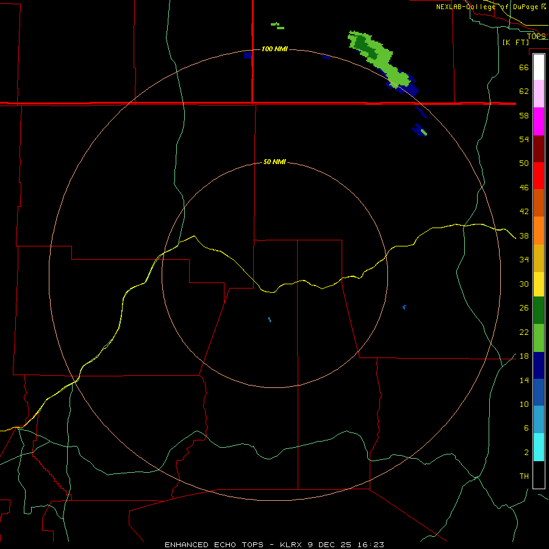This screenshot has width=549, height=549.
Task: Click the "TH" legend label
Action: point(524,476)
